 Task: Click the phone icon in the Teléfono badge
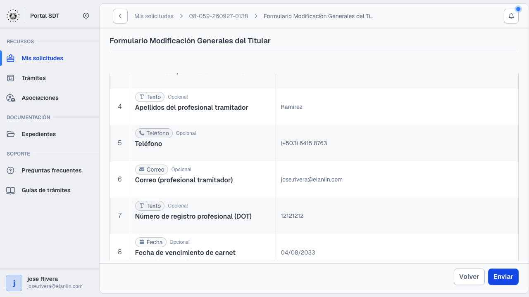(141, 133)
